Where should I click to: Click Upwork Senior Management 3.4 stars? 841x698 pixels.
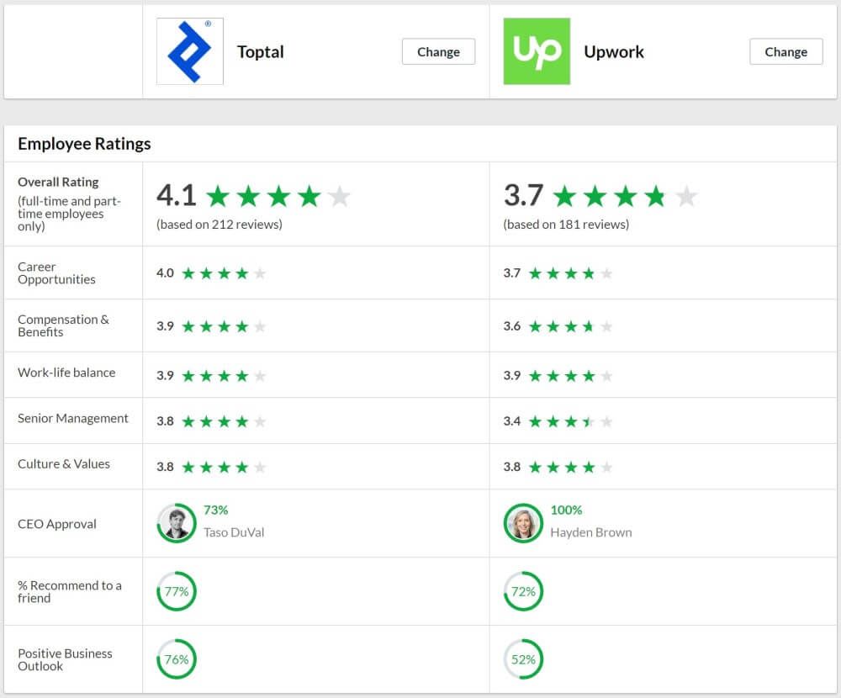point(571,421)
